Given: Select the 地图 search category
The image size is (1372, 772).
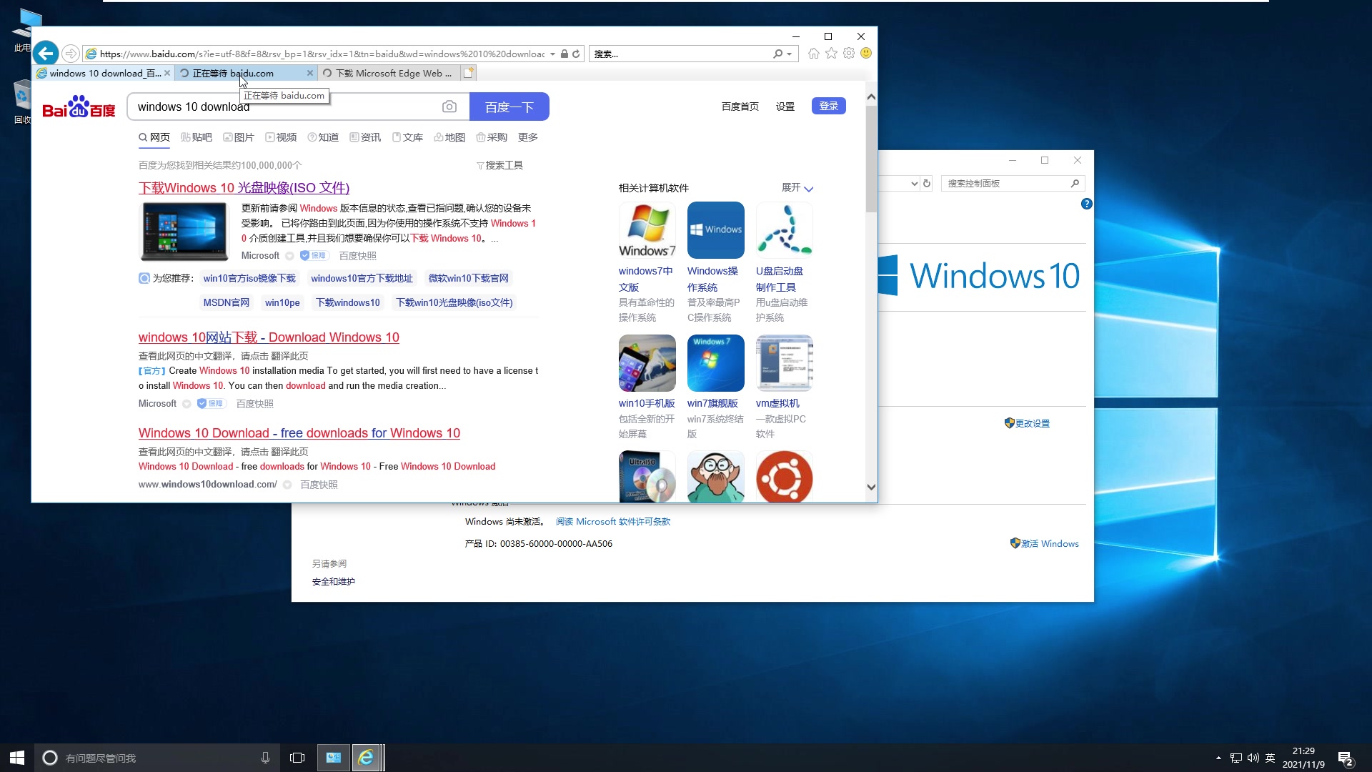Looking at the screenshot, I should tap(449, 137).
